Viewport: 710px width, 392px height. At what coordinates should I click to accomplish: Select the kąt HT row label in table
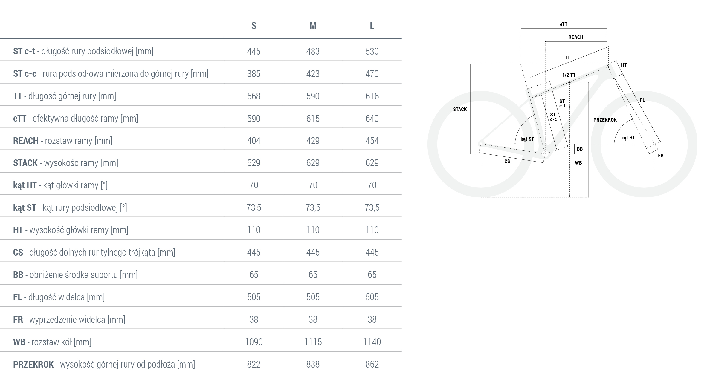60,185
